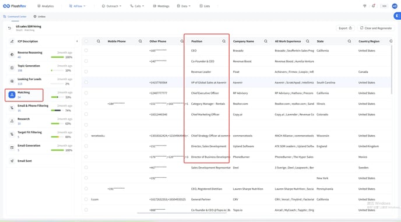Check the row for Revenue Boost

pyautogui.click(x=86, y=61)
